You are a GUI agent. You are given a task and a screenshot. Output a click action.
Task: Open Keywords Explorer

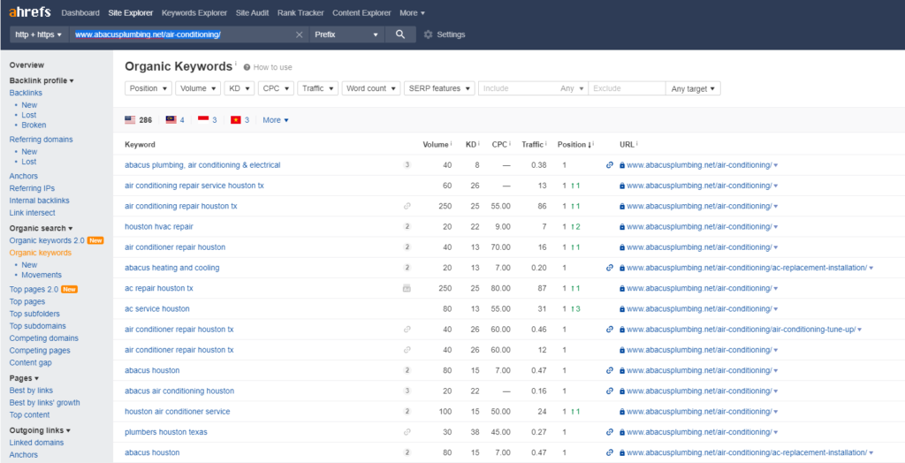194,12
